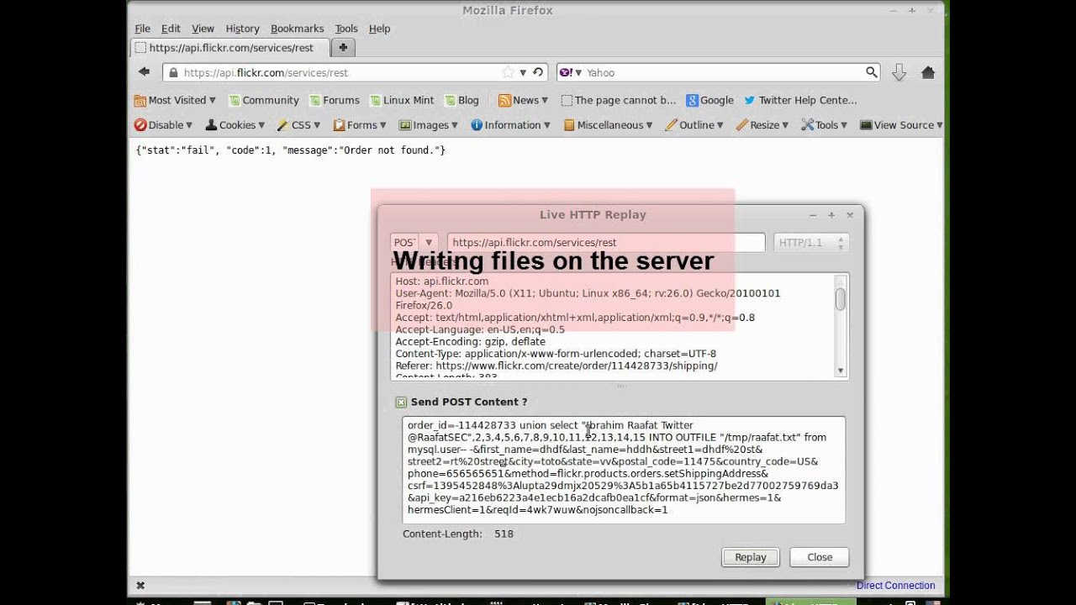Click the Content-Length 518 value
The height and width of the screenshot is (605, 1076).
504,534
